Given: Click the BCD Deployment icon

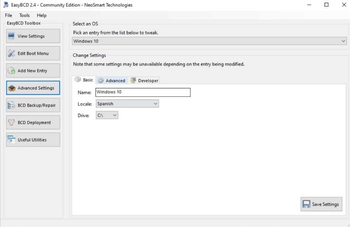Looking at the screenshot, I should [x=11, y=123].
